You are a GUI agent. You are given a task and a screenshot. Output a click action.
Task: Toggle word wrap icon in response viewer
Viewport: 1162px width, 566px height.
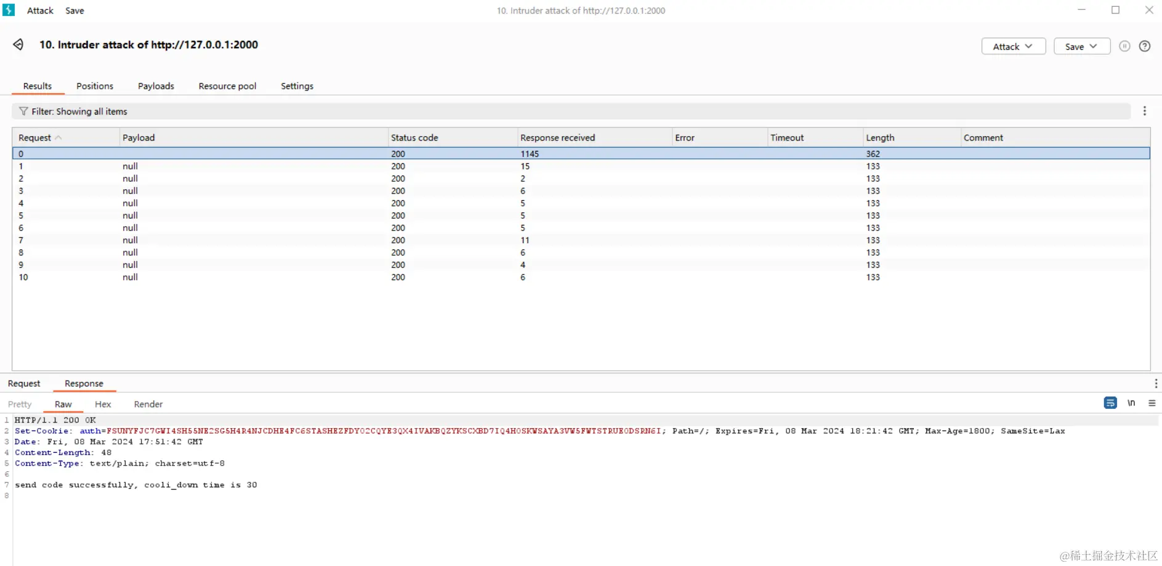(1110, 403)
